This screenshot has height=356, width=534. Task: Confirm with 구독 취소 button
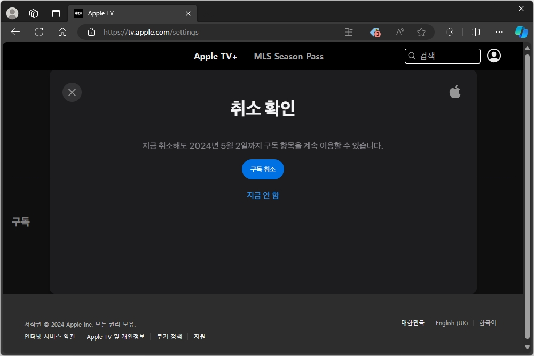click(x=263, y=169)
